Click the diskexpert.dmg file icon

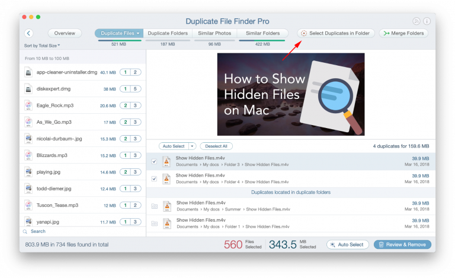coord(28,89)
